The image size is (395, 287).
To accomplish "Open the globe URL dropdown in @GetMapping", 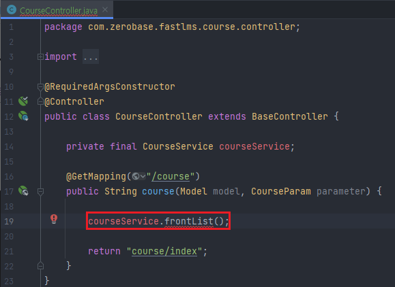I will pos(138,176).
